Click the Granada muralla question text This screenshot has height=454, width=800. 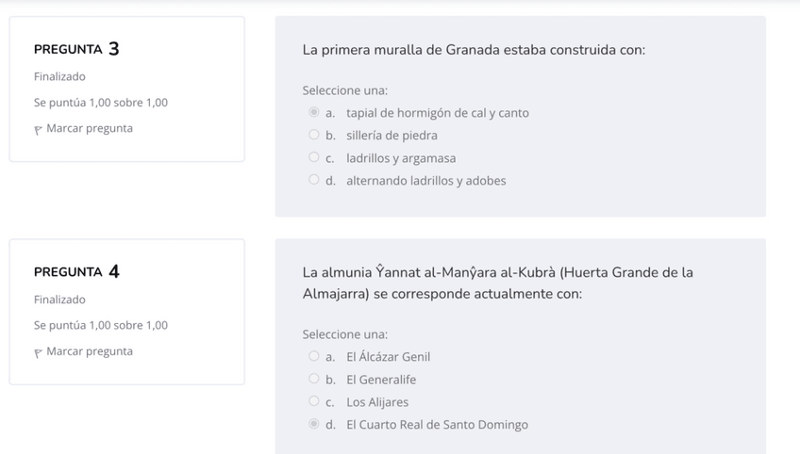coord(474,49)
